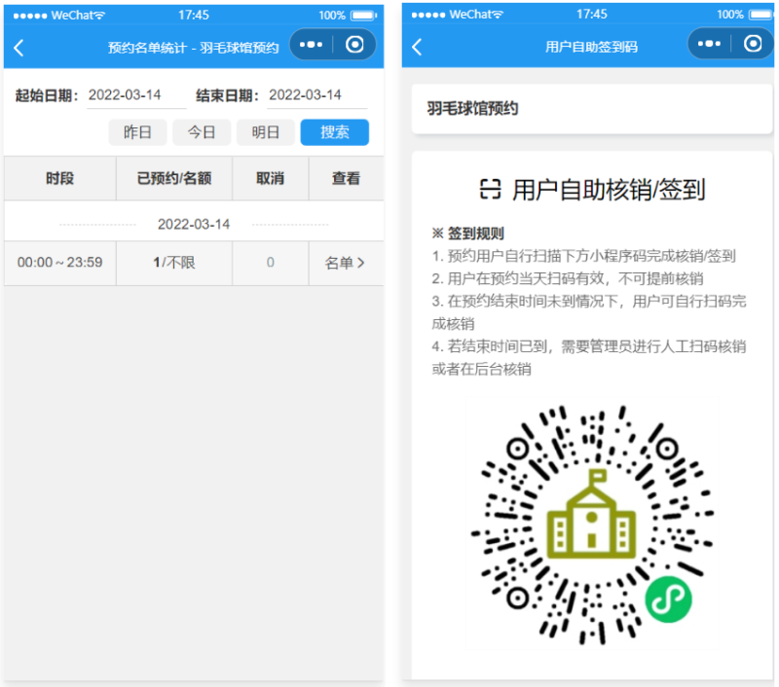Click the circle exit icon on the check-in page
This screenshot has height=687, width=779.
coord(753,43)
